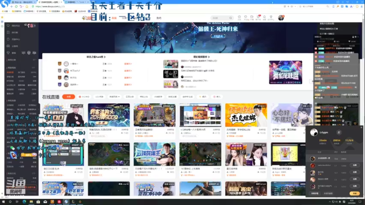Open the Windows Task View button
Screen dimensions: 365x205
tap(17, 202)
